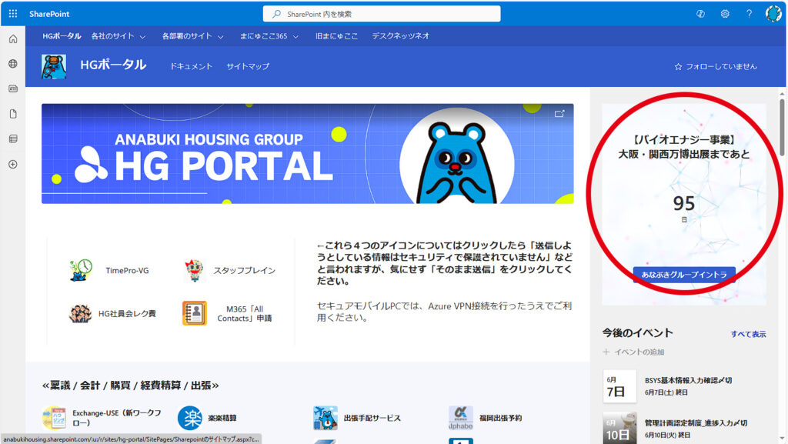Click the SharePoint home icon in sidebar

pyautogui.click(x=13, y=38)
